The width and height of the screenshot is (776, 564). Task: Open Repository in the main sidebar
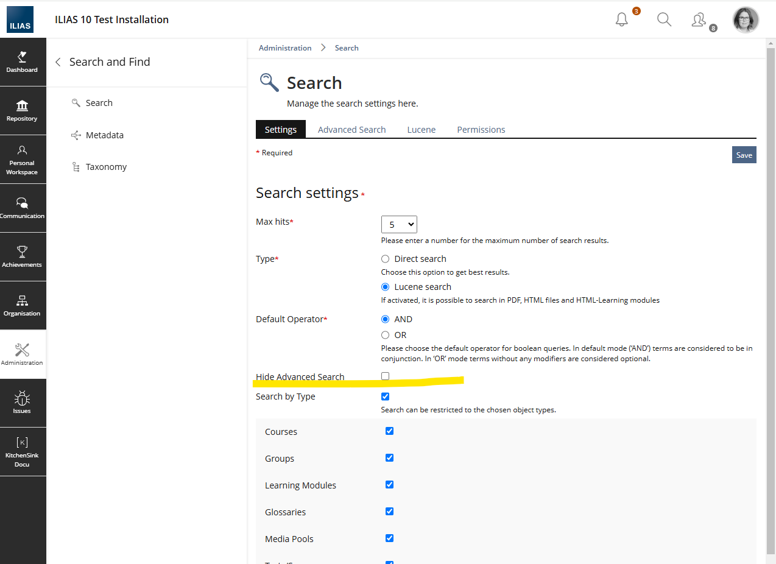[x=22, y=111]
